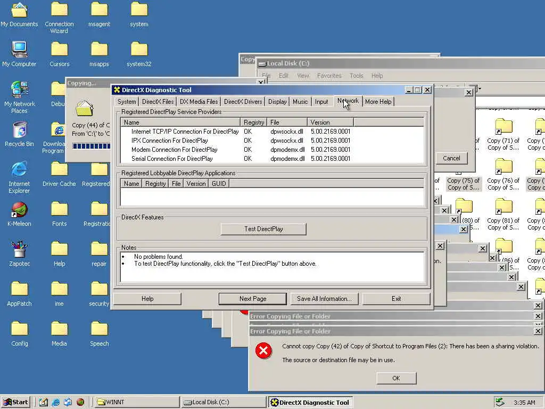Switch to the More Help tab
The height and width of the screenshot is (409, 545).
378,102
